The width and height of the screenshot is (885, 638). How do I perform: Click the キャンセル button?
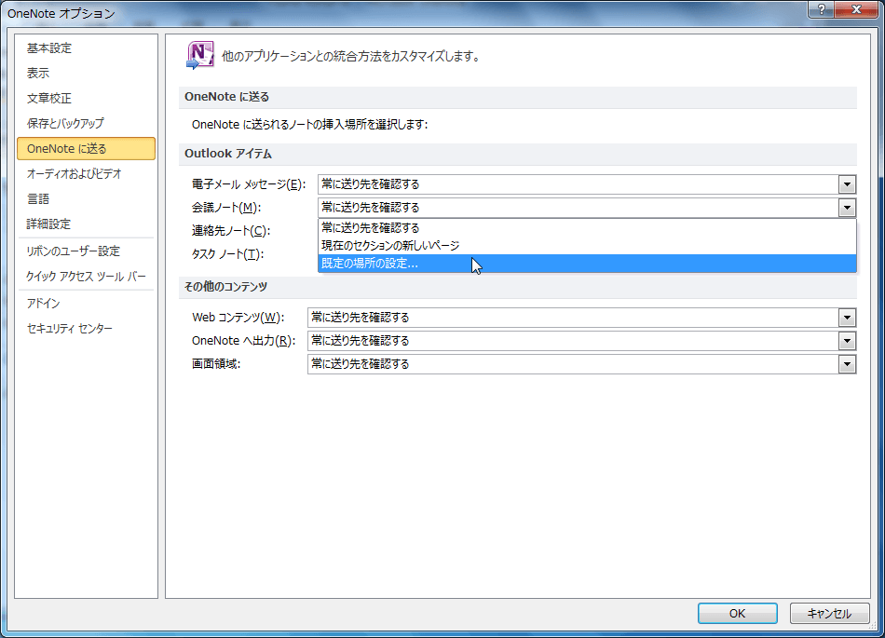828,613
